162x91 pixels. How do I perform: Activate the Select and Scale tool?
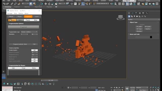(x=53, y=4)
